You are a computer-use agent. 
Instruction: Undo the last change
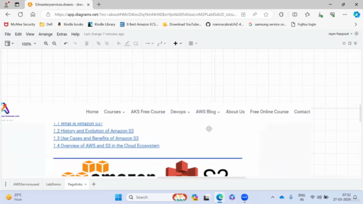pyautogui.click(x=66, y=44)
